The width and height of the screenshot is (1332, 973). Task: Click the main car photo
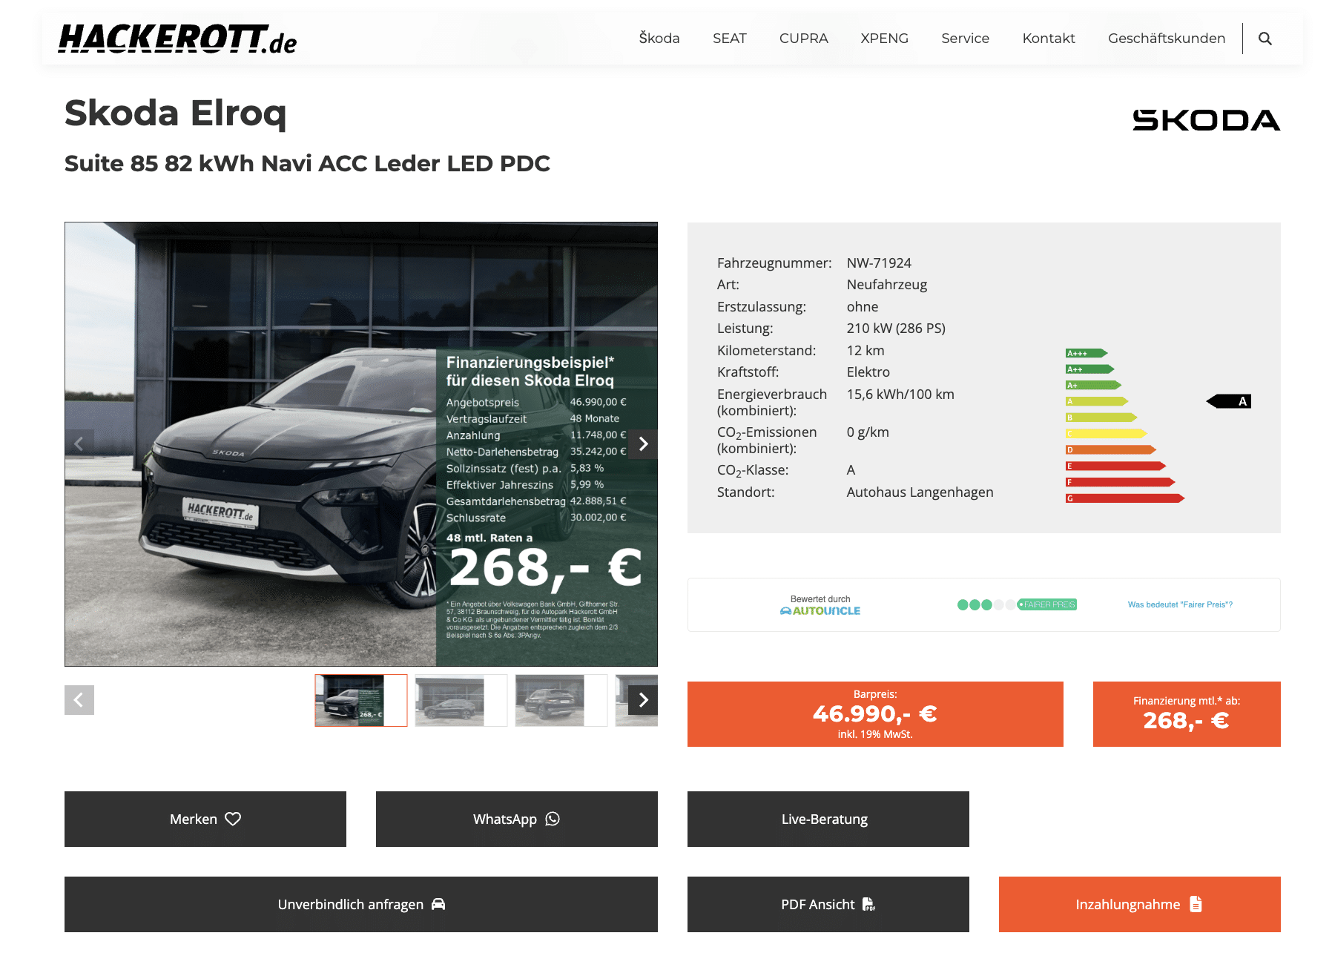pyautogui.click(x=361, y=444)
